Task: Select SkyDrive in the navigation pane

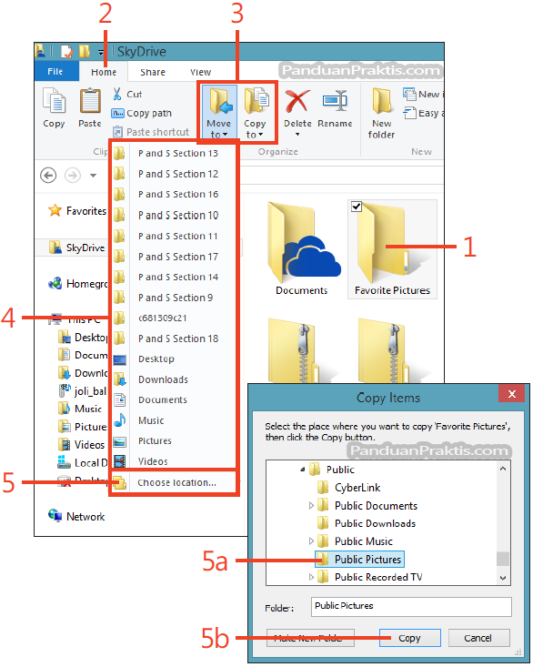Action: 77,248
